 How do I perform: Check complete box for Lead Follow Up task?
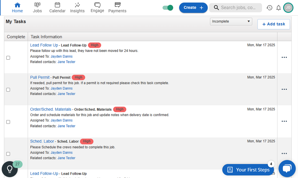click(x=8, y=58)
